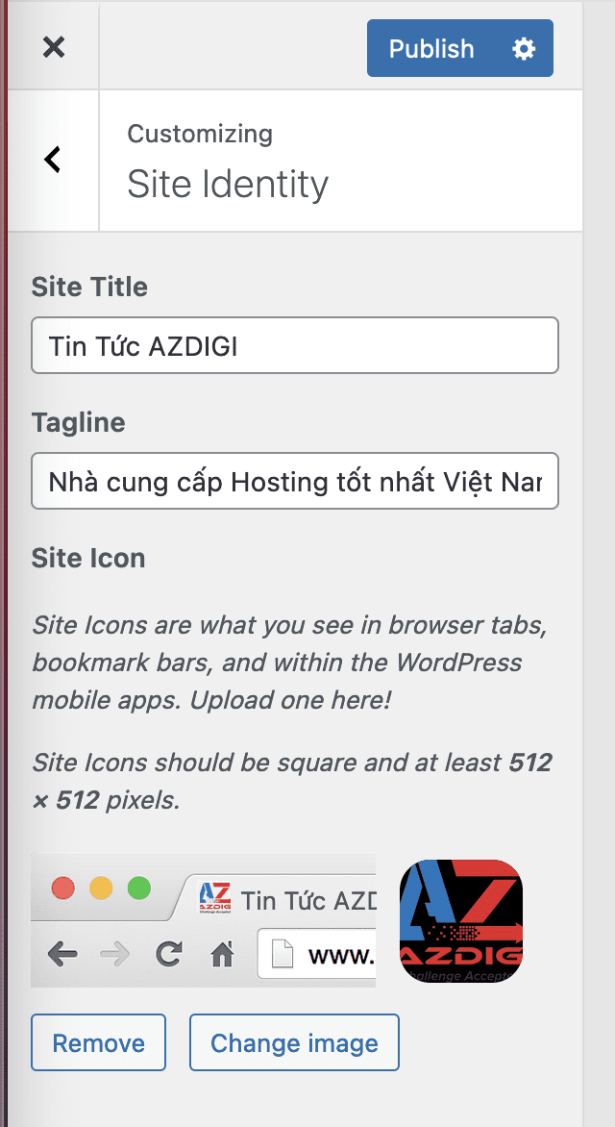Click the home icon in browser preview
615x1127 pixels.
click(223, 954)
